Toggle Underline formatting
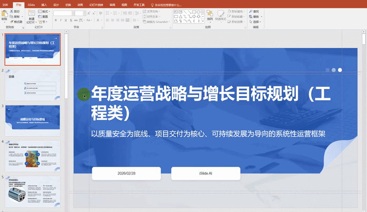This screenshot has width=367, height=212. 66,20
